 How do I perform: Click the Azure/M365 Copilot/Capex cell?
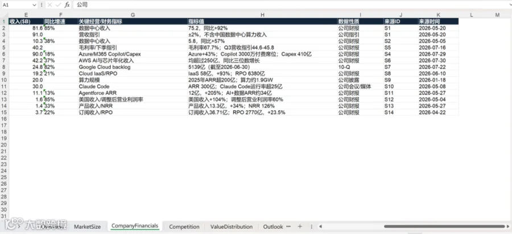(x=133, y=54)
